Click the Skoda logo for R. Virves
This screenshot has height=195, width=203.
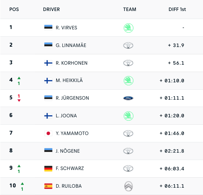[x=128, y=28]
